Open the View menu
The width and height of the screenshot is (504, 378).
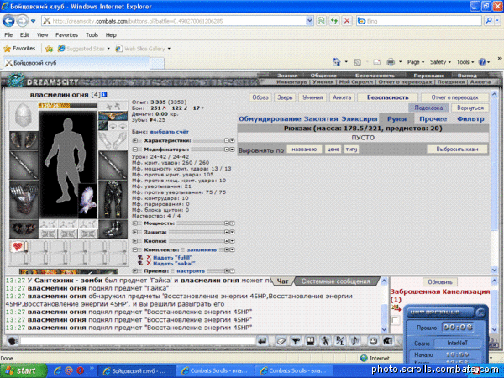(42, 35)
